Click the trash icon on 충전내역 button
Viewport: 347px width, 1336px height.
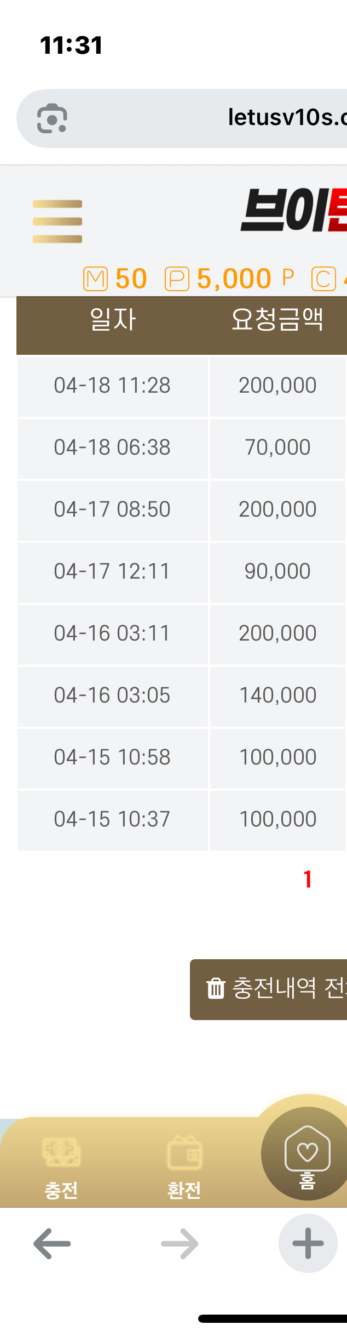pos(216,988)
